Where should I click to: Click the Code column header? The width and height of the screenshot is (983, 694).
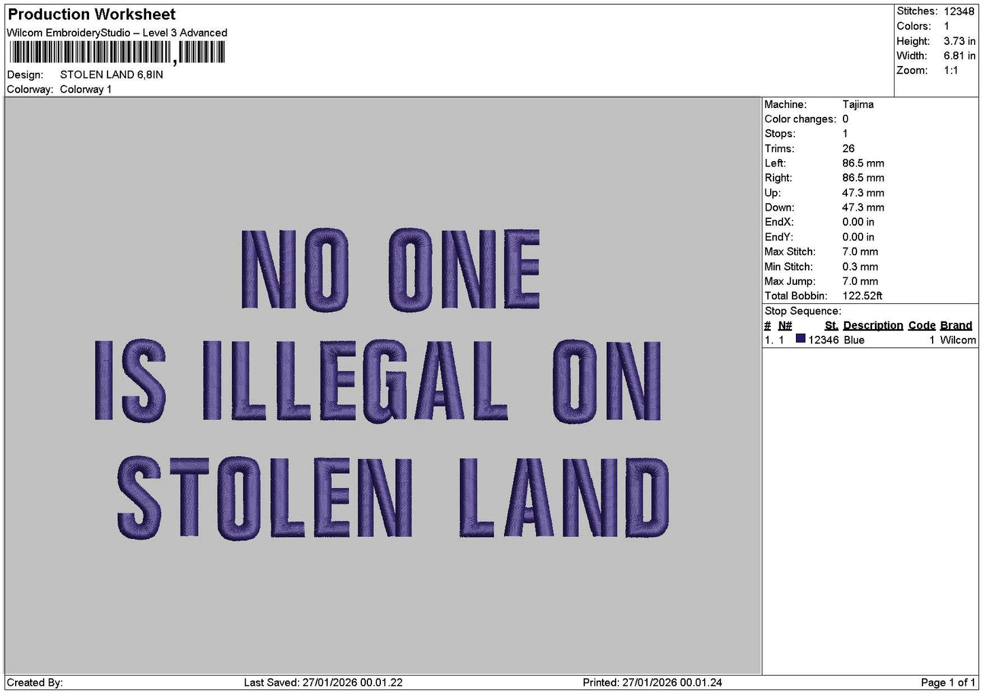click(x=922, y=326)
